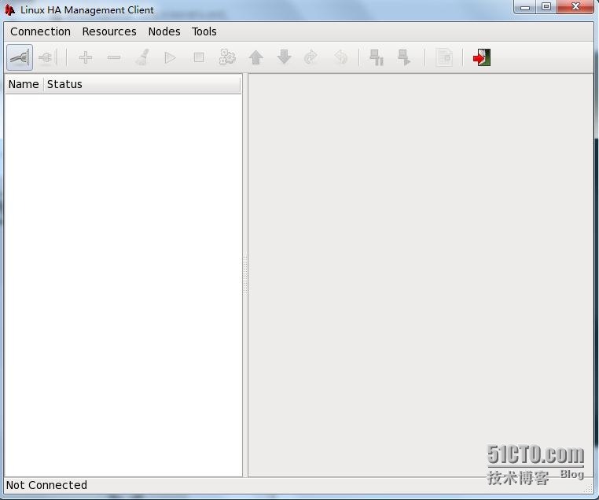Click the Stop resource square icon
This screenshot has height=500, width=599.
(x=199, y=57)
